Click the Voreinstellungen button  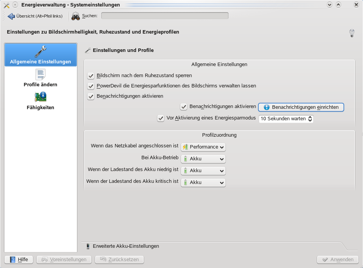(64, 260)
